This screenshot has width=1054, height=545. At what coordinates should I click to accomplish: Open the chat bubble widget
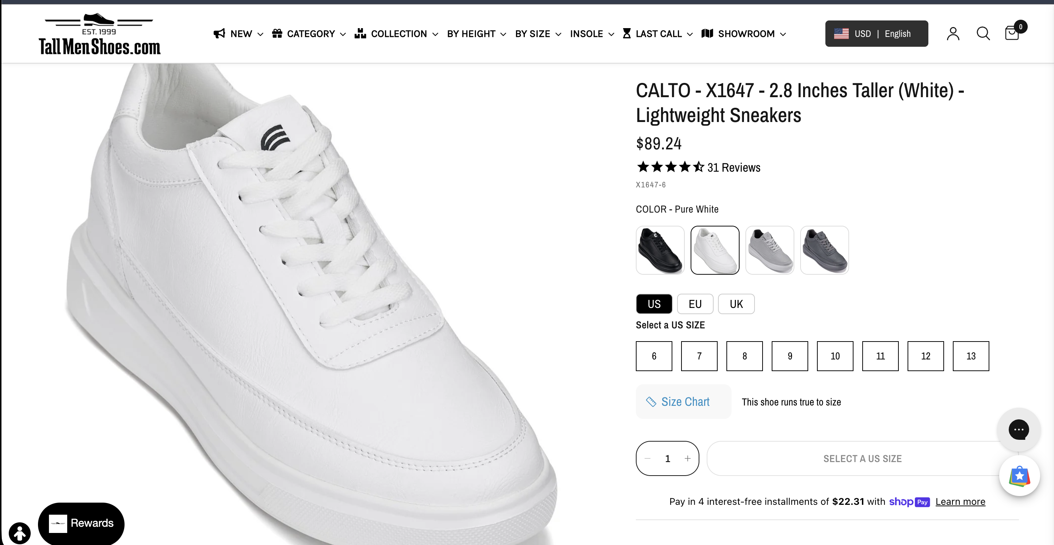pos(1019,429)
